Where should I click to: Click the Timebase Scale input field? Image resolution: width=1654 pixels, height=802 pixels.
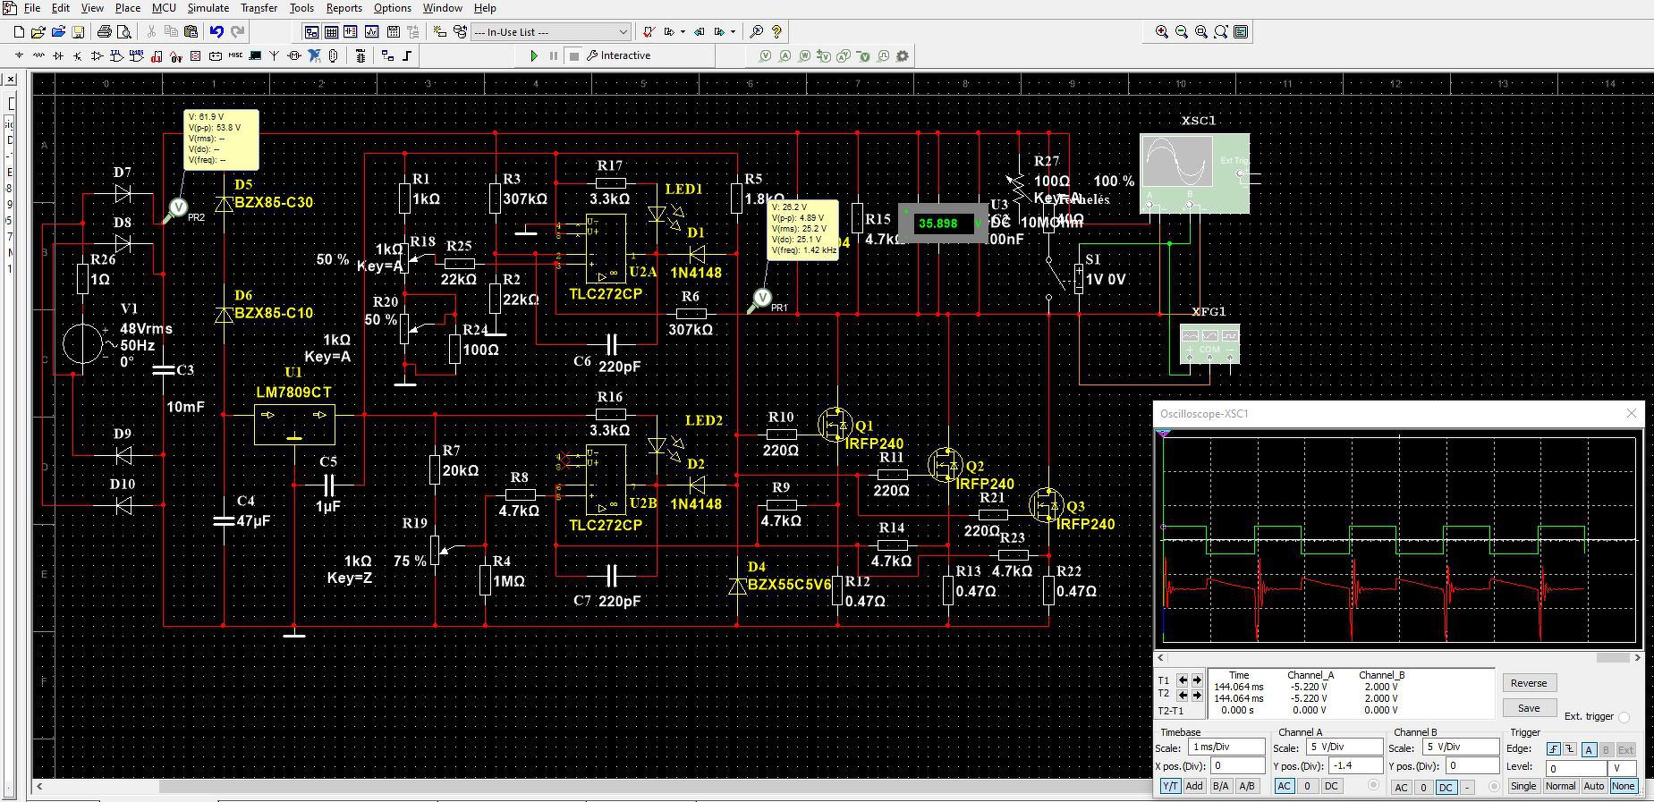pyautogui.click(x=1226, y=747)
